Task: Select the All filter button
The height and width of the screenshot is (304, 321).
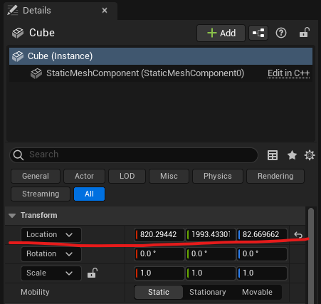Action: click(89, 194)
